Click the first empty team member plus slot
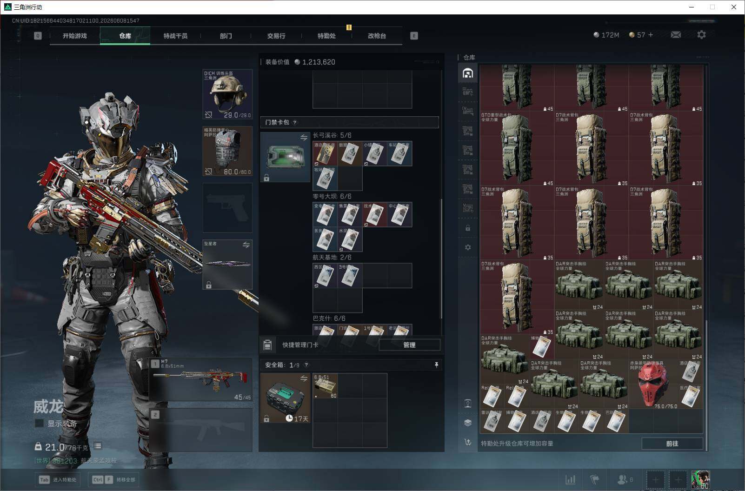The height and width of the screenshot is (491, 745). coord(655,479)
